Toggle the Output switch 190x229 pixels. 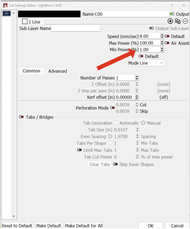(172, 14)
